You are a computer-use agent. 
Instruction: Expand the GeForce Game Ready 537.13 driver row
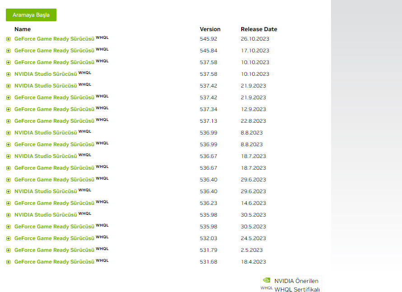coord(9,121)
